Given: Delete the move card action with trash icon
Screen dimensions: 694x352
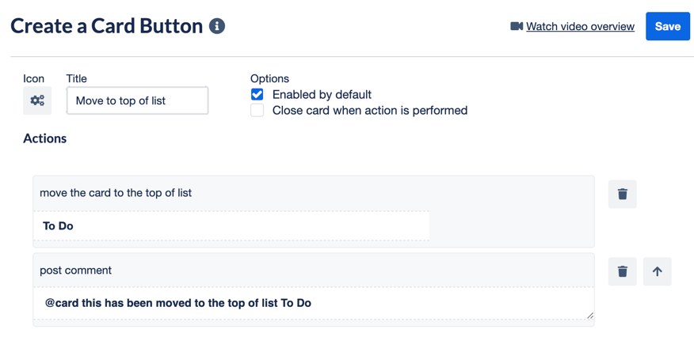Looking at the screenshot, I should coord(622,194).
